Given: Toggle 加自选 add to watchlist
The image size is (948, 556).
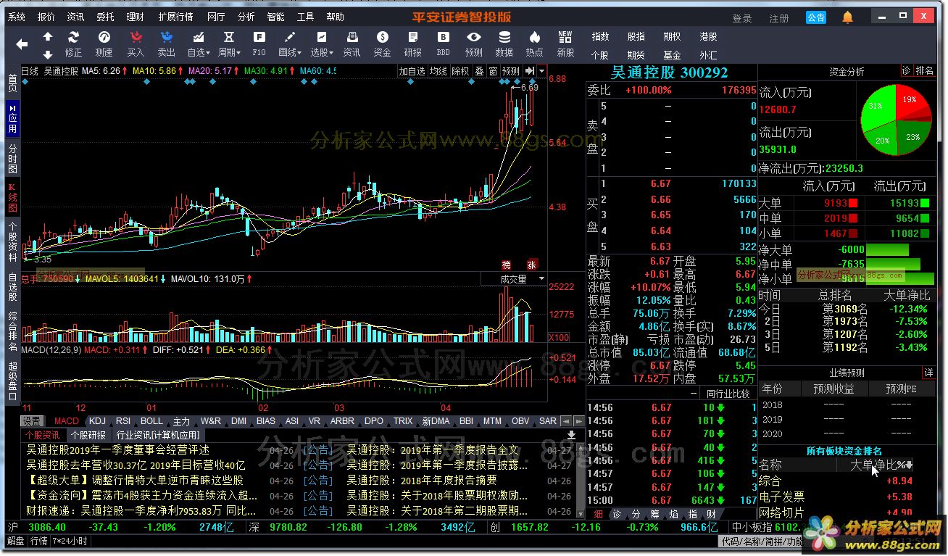Looking at the screenshot, I should coord(412,71).
